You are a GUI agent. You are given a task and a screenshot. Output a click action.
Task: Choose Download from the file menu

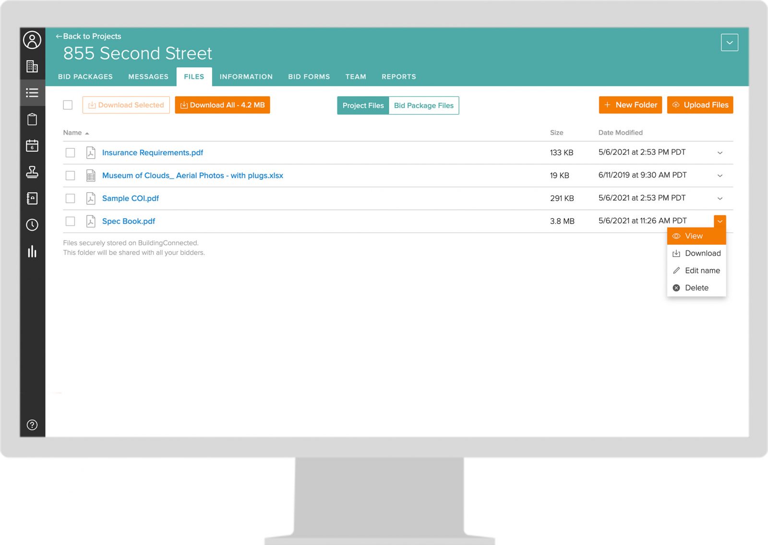click(x=696, y=253)
